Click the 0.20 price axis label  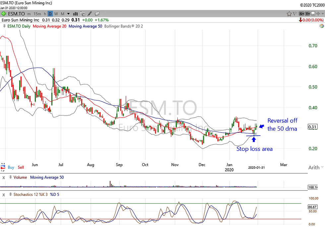pos(313,149)
